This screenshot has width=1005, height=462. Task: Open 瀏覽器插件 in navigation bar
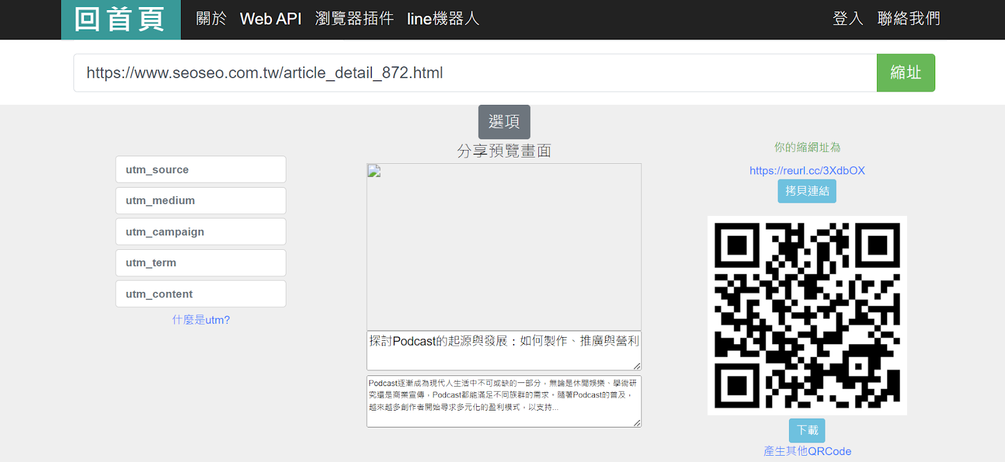tap(354, 19)
